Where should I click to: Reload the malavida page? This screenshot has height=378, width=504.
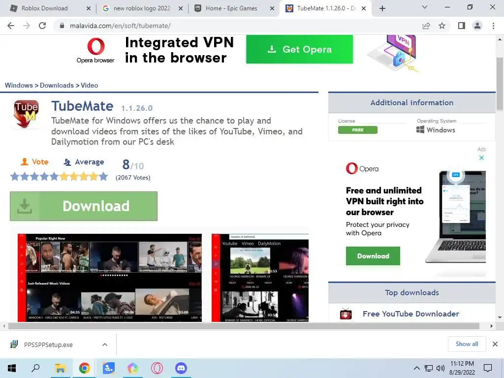[42, 26]
